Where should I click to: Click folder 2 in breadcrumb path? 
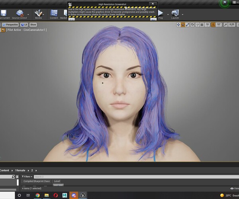pos(32,170)
